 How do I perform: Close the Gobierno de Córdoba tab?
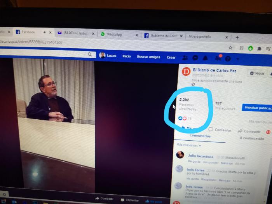[181, 36]
